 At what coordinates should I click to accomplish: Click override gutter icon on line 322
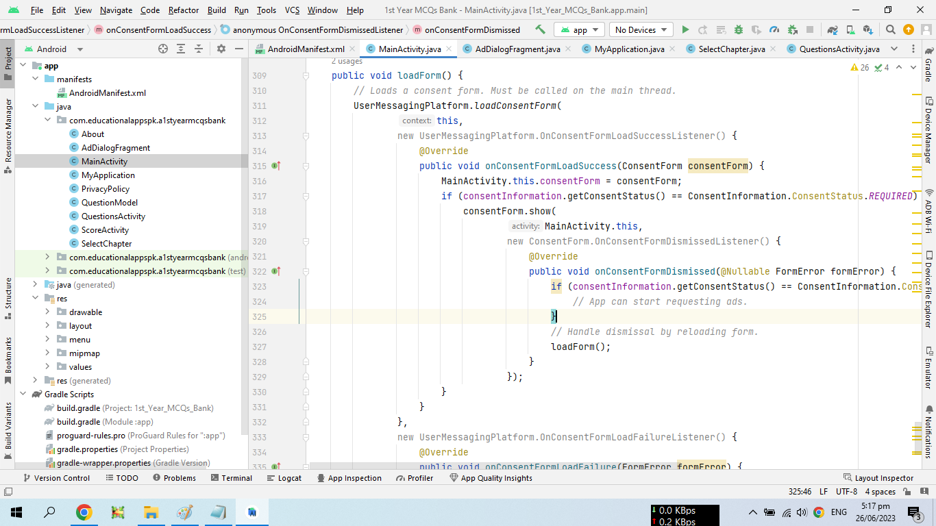pos(277,271)
